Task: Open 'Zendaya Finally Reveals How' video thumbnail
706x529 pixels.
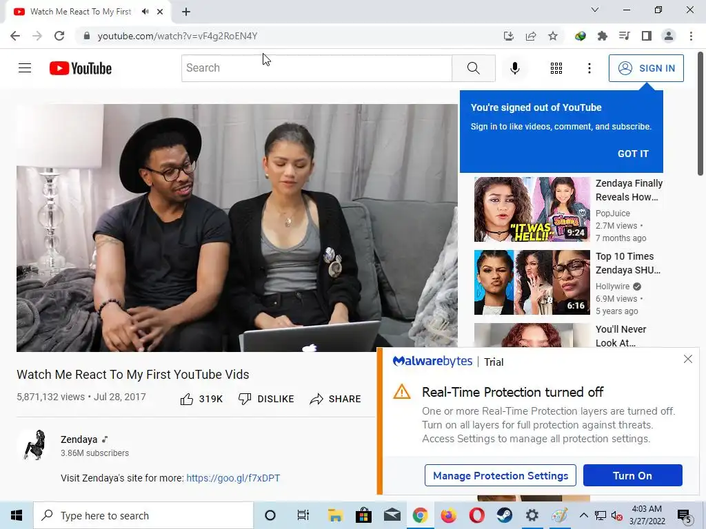Action: click(x=532, y=209)
